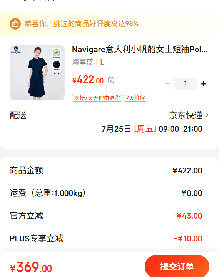Click the 商品金额 ¥422.00 amount
This screenshot has height=277, width=219.
tap(187, 171)
